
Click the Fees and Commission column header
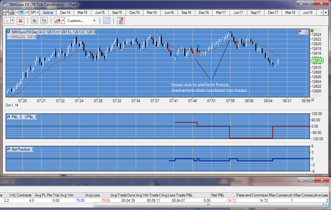coord(252,195)
